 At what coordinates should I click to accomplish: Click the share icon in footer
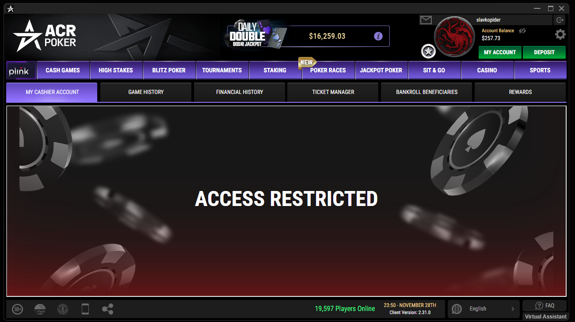[x=107, y=309]
